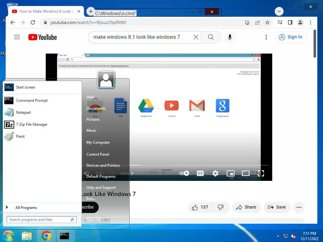Open Help and Support
The height and width of the screenshot is (242, 323).
click(101, 187)
